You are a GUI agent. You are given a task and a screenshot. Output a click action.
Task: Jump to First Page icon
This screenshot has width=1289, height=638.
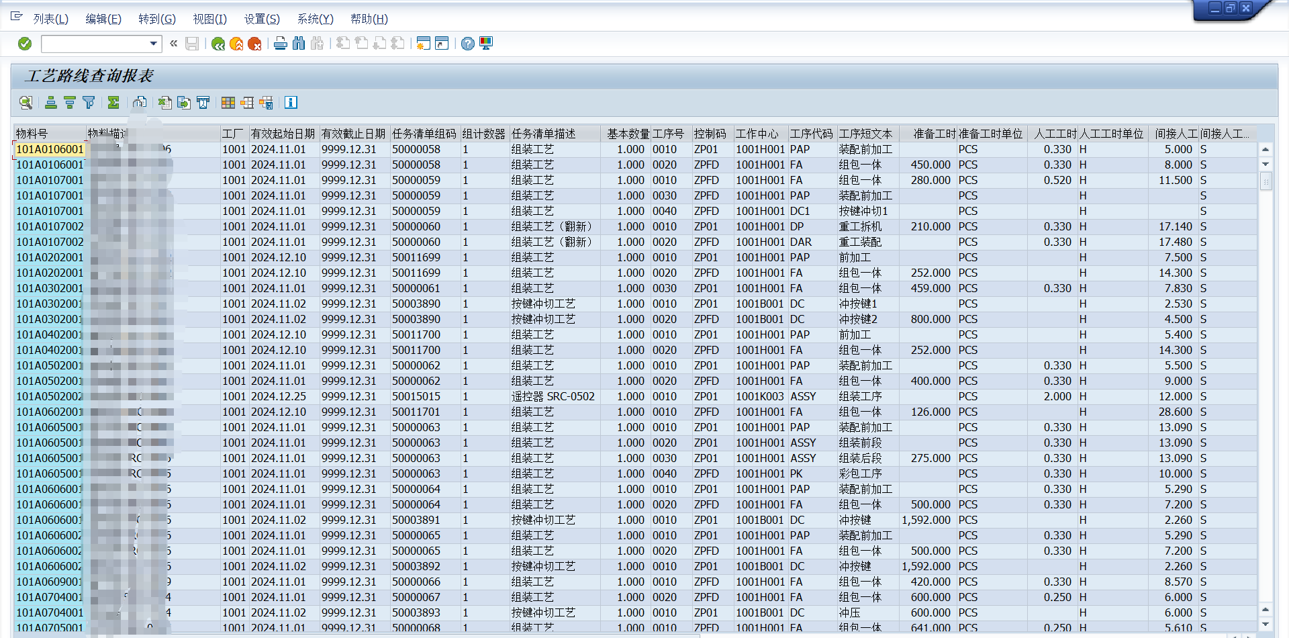tap(343, 44)
